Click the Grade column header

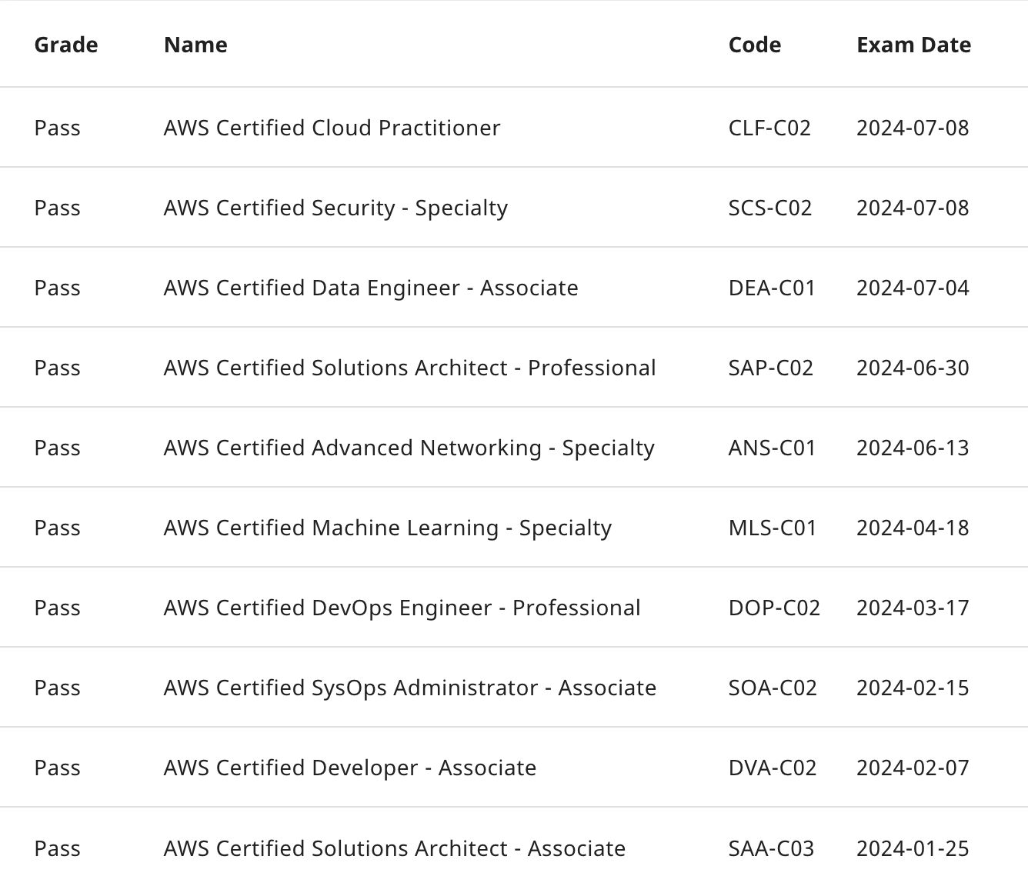(66, 45)
